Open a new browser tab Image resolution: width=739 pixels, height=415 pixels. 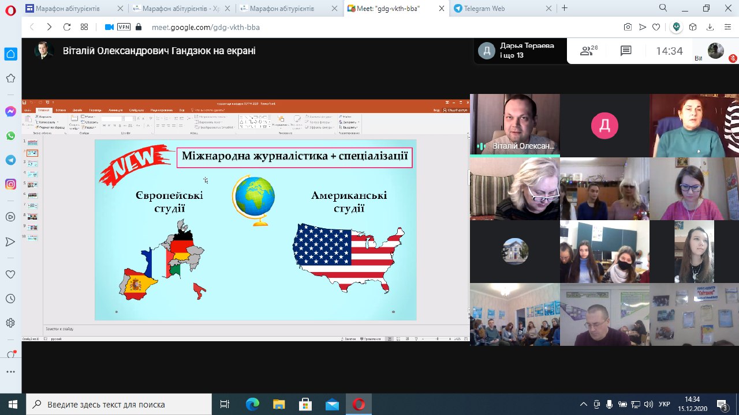[x=565, y=8]
